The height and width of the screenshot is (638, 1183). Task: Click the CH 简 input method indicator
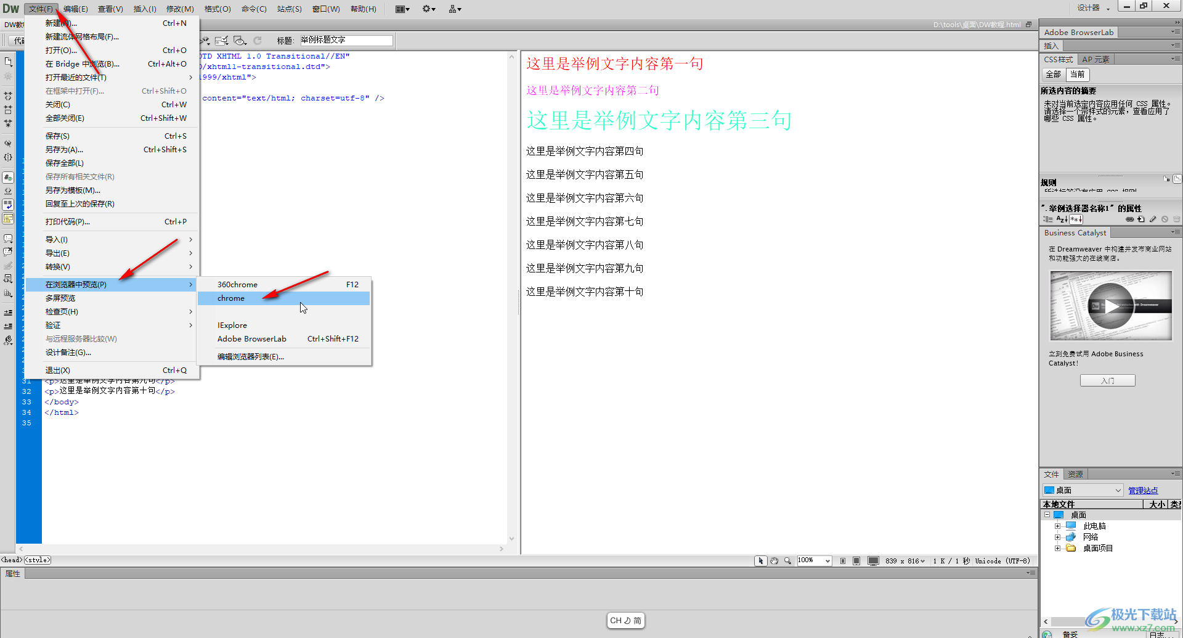click(625, 621)
